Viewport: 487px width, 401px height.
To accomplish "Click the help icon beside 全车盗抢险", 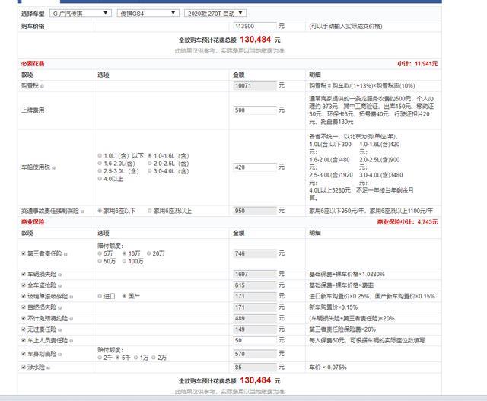I will click(59, 286).
